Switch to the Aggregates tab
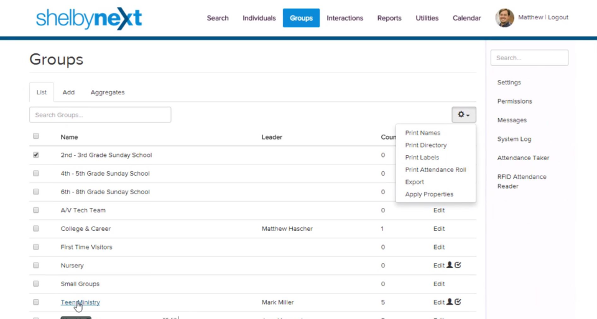This screenshot has width=597, height=319. [108, 92]
